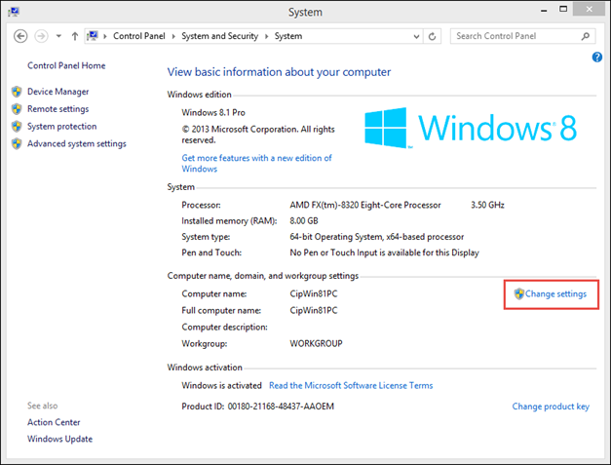Click the 3.50 GHz speed value
The height and width of the screenshot is (465, 611).
pos(487,205)
